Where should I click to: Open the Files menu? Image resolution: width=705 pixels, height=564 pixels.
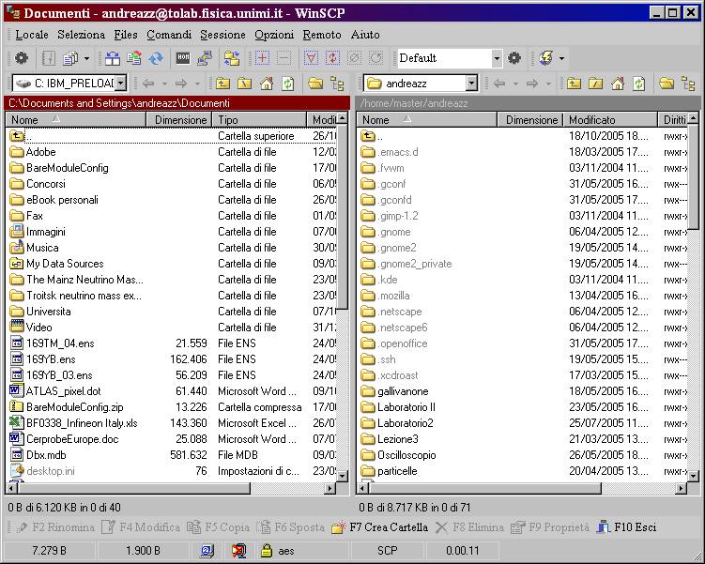pyautogui.click(x=126, y=35)
